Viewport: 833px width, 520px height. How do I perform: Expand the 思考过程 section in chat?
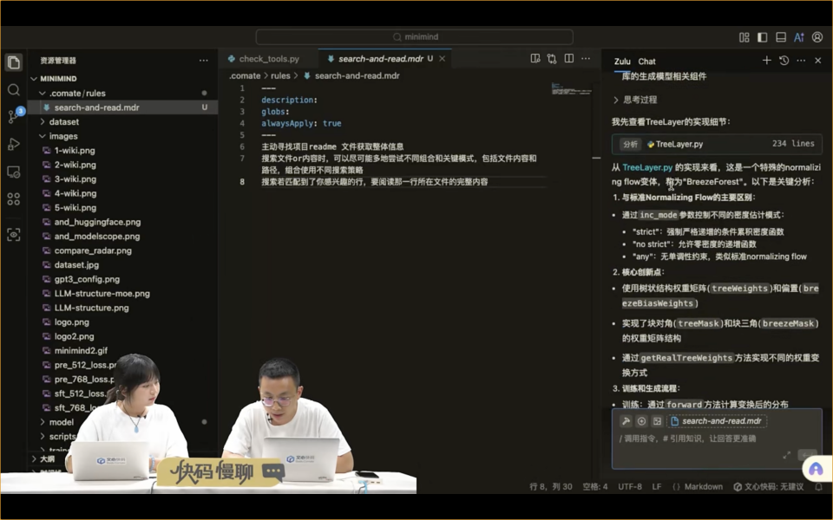(x=635, y=100)
